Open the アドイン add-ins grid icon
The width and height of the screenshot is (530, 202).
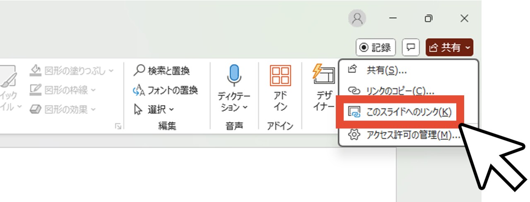click(280, 75)
